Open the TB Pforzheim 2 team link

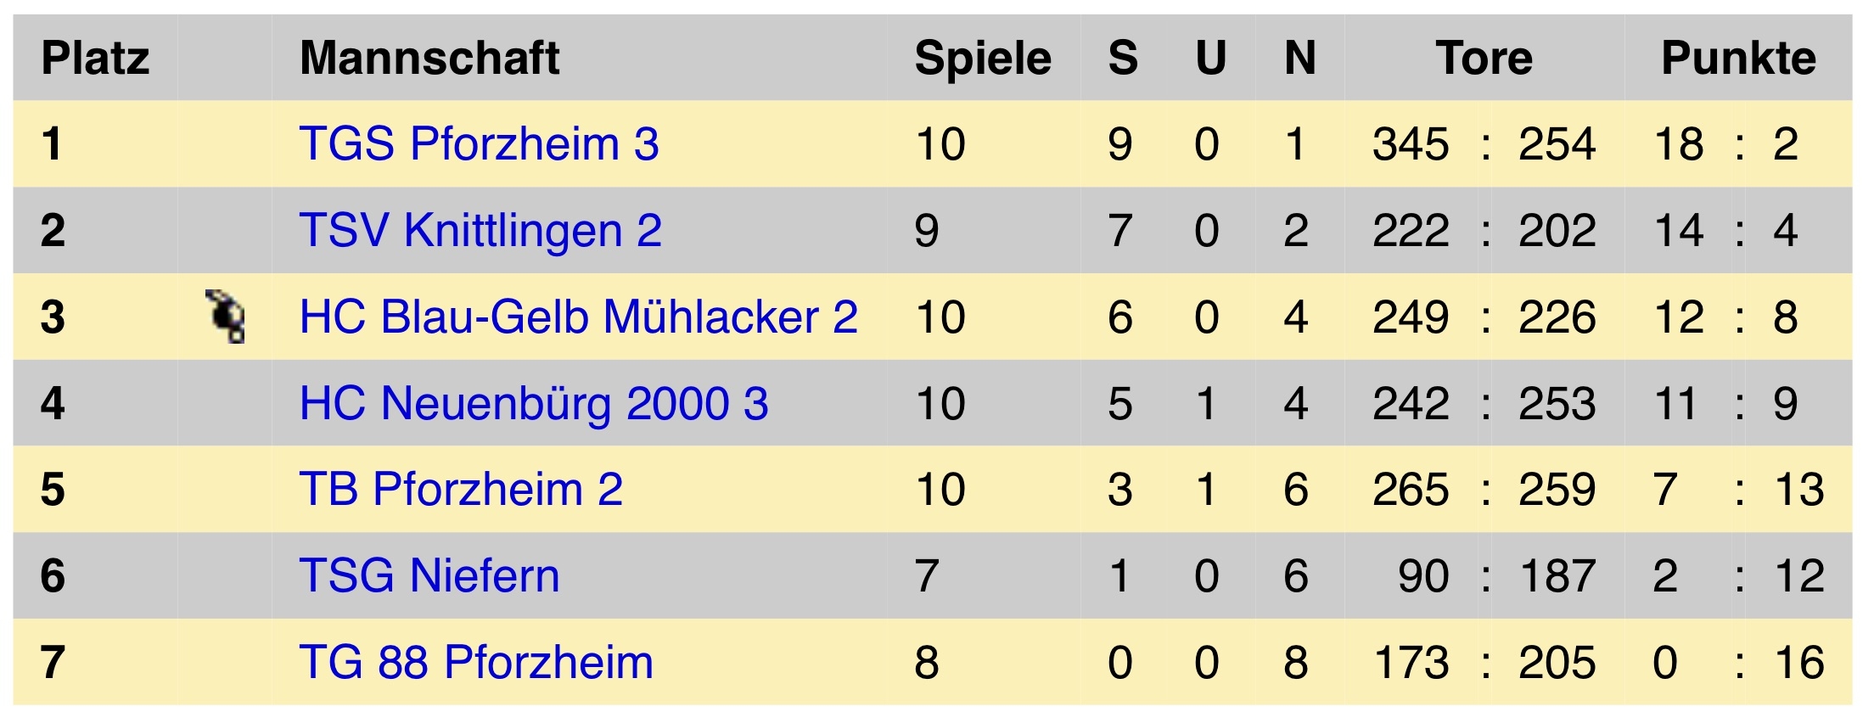tap(461, 490)
